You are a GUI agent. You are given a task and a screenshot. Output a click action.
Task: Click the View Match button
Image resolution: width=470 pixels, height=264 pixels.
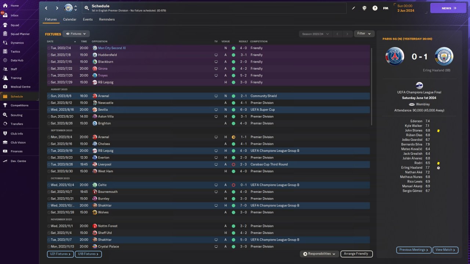[445, 250]
